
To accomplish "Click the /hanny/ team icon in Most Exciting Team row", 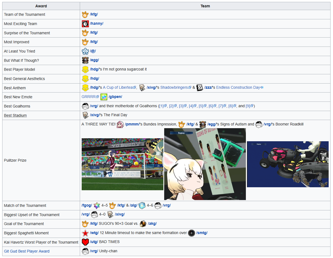I will tap(85, 24).
